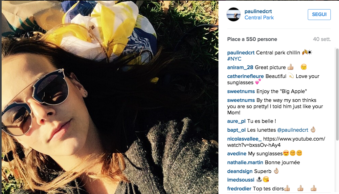Open deandsign user profile

pyautogui.click(x=240, y=171)
